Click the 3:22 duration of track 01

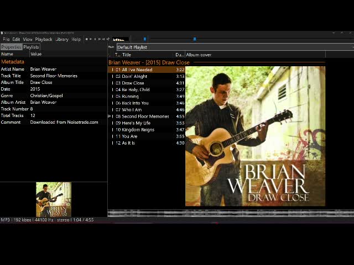[x=180, y=70]
